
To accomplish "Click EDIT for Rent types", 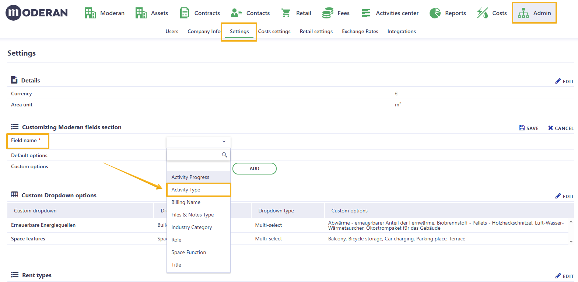I will click(x=564, y=276).
